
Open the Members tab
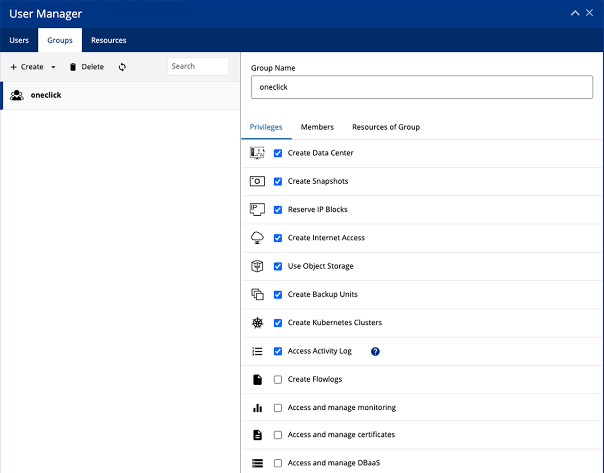pyautogui.click(x=317, y=127)
